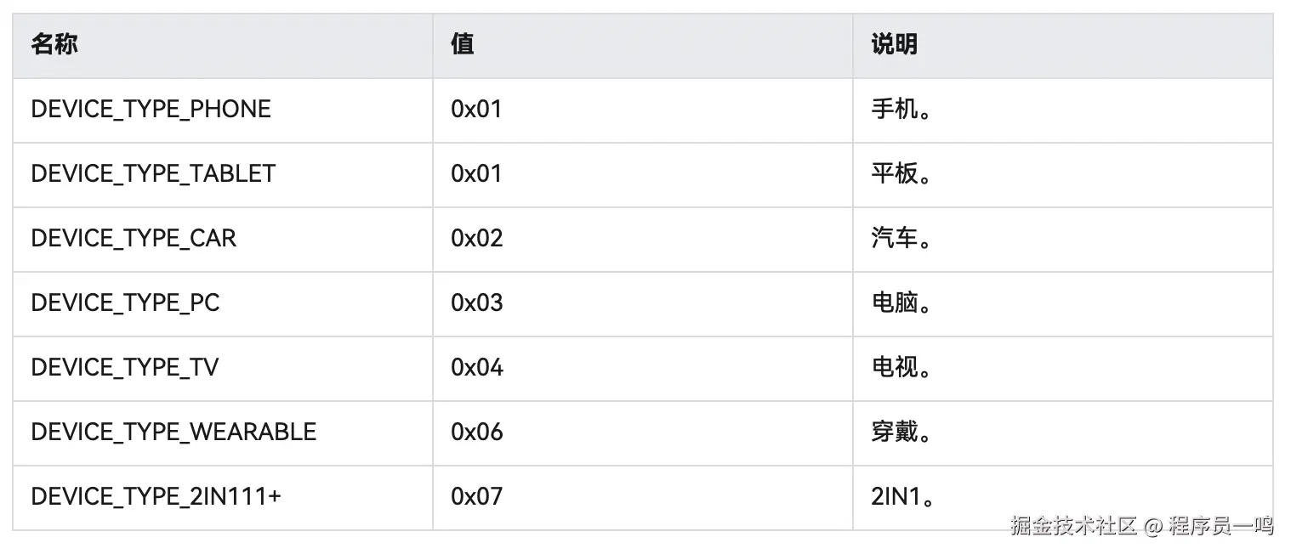1291x554 pixels.
Task: Click the 掘金技术社区 watermark text
Action: coord(1073,526)
